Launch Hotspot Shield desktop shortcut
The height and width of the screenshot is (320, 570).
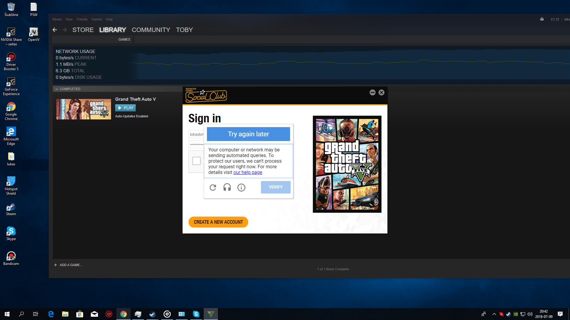11,186
